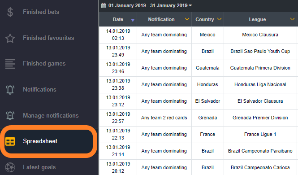Click the yellow Spreadsheet grid icon

(10, 141)
